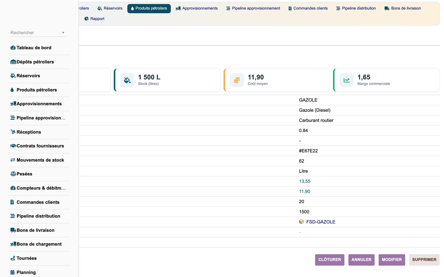444x277 pixels.
Task: Click the Rapport pie chart icon in top bar
Action: point(86,19)
